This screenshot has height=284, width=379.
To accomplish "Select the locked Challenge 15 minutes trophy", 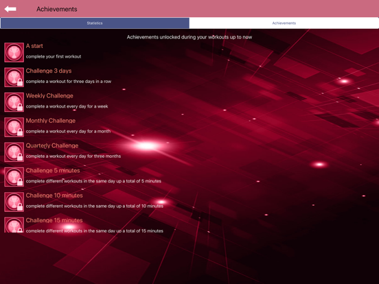I will coord(14,225).
